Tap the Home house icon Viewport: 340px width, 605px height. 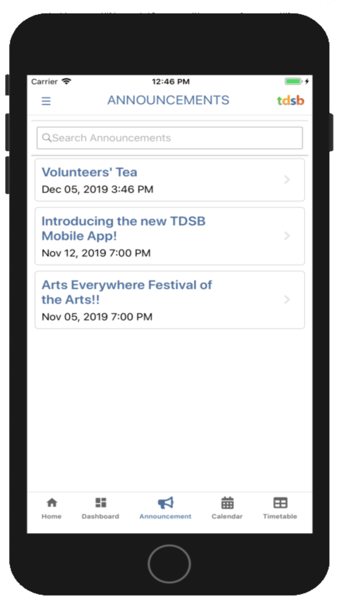click(x=52, y=503)
